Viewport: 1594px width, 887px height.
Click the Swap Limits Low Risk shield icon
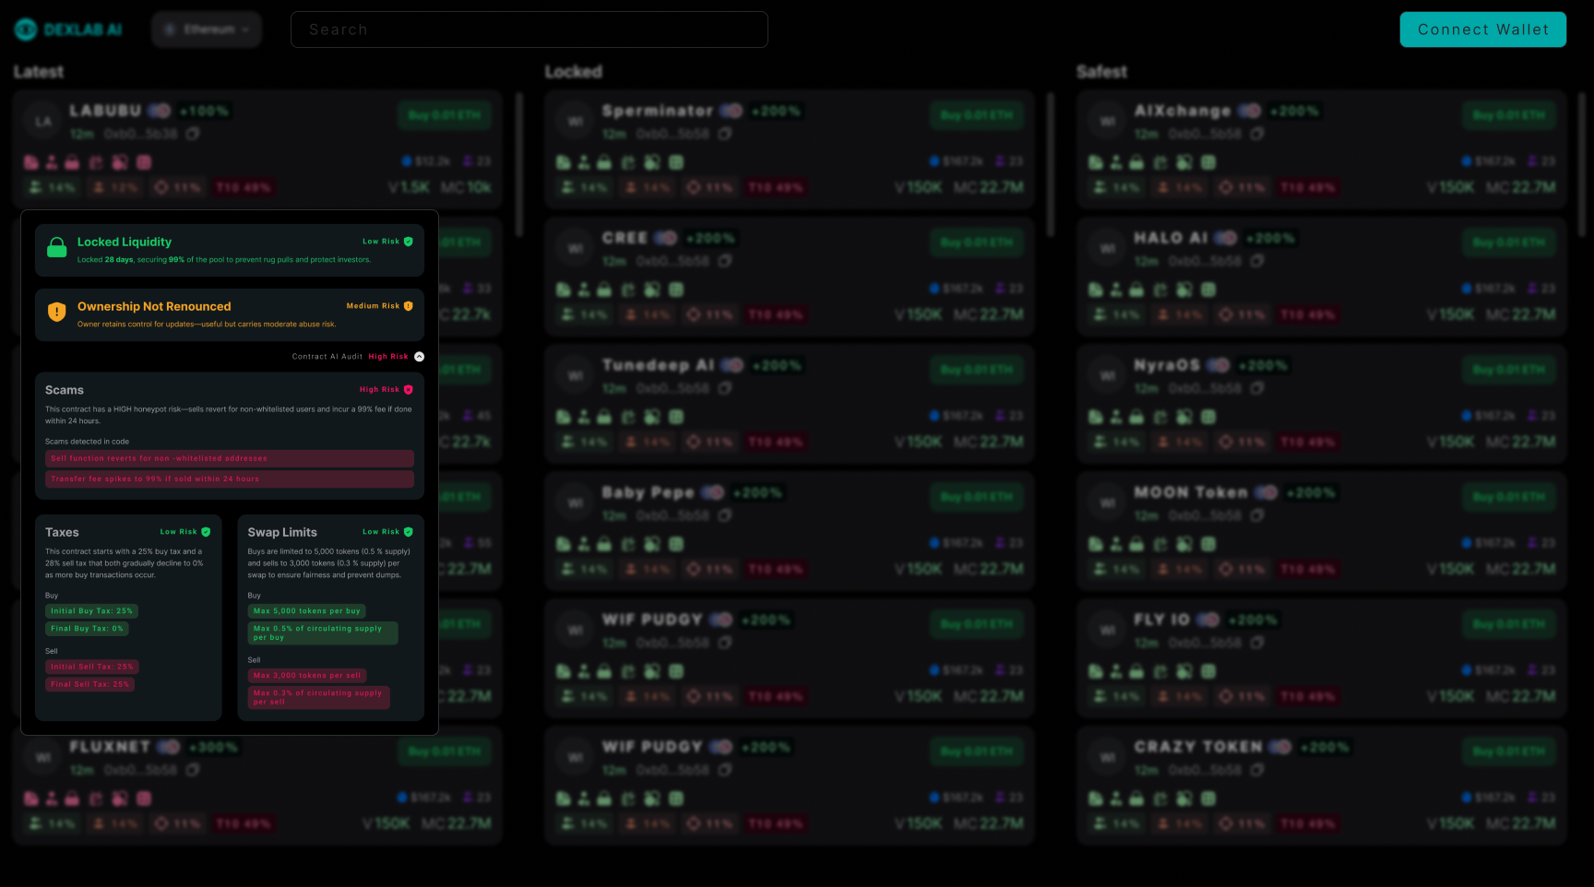[x=409, y=532]
